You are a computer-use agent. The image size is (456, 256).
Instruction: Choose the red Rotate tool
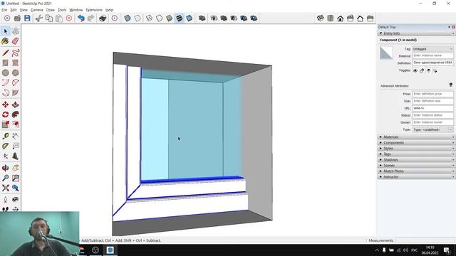pos(5,114)
